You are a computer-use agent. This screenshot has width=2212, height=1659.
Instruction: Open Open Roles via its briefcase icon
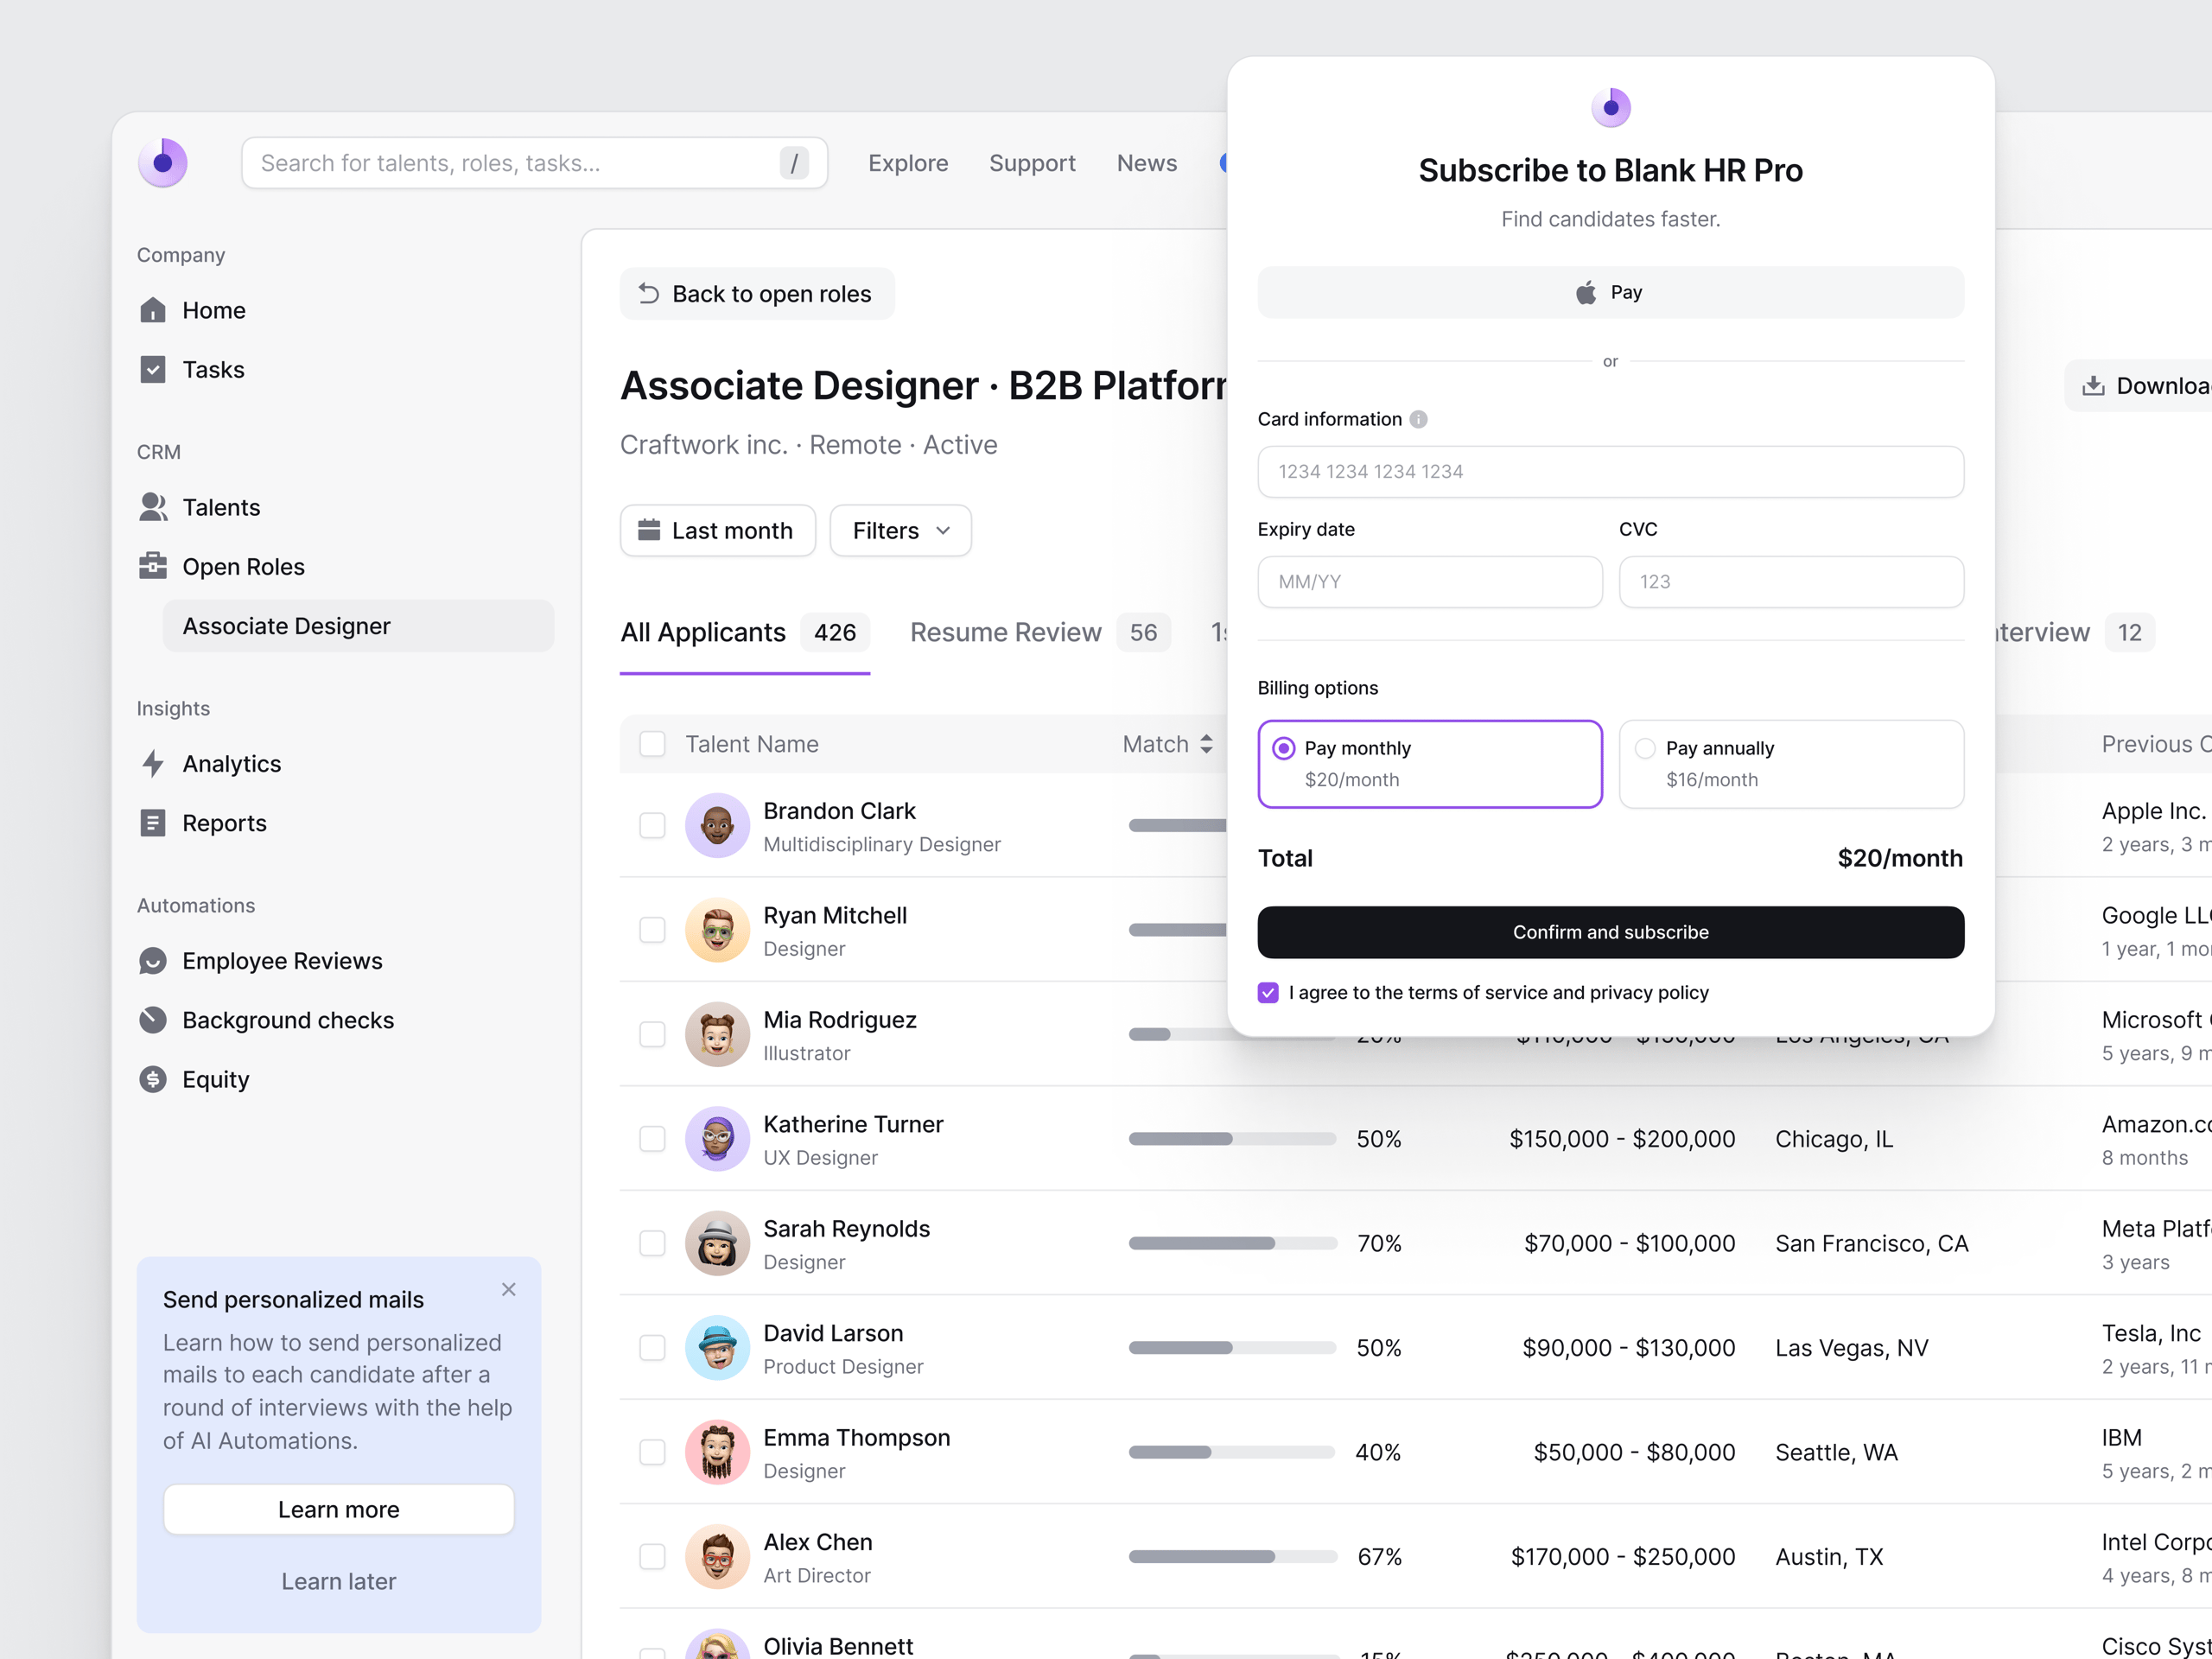click(153, 566)
